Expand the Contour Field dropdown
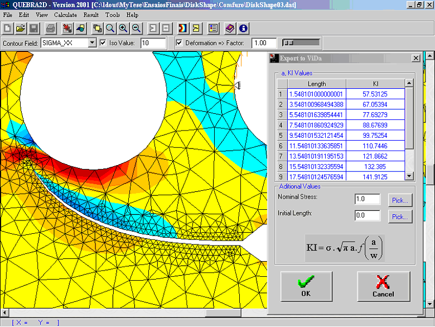Screen dimensions: 435x327 click(x=92, y=43)
